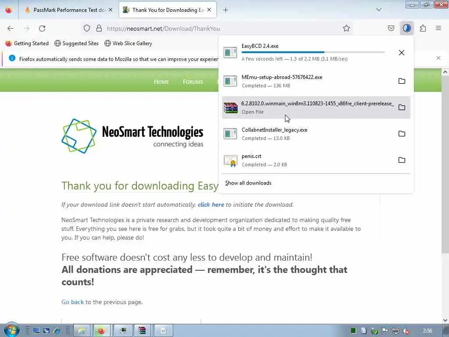Open the Firefox application menu
Image resolution: width=449 pixels, height=337 pixels.
point(438,29)
